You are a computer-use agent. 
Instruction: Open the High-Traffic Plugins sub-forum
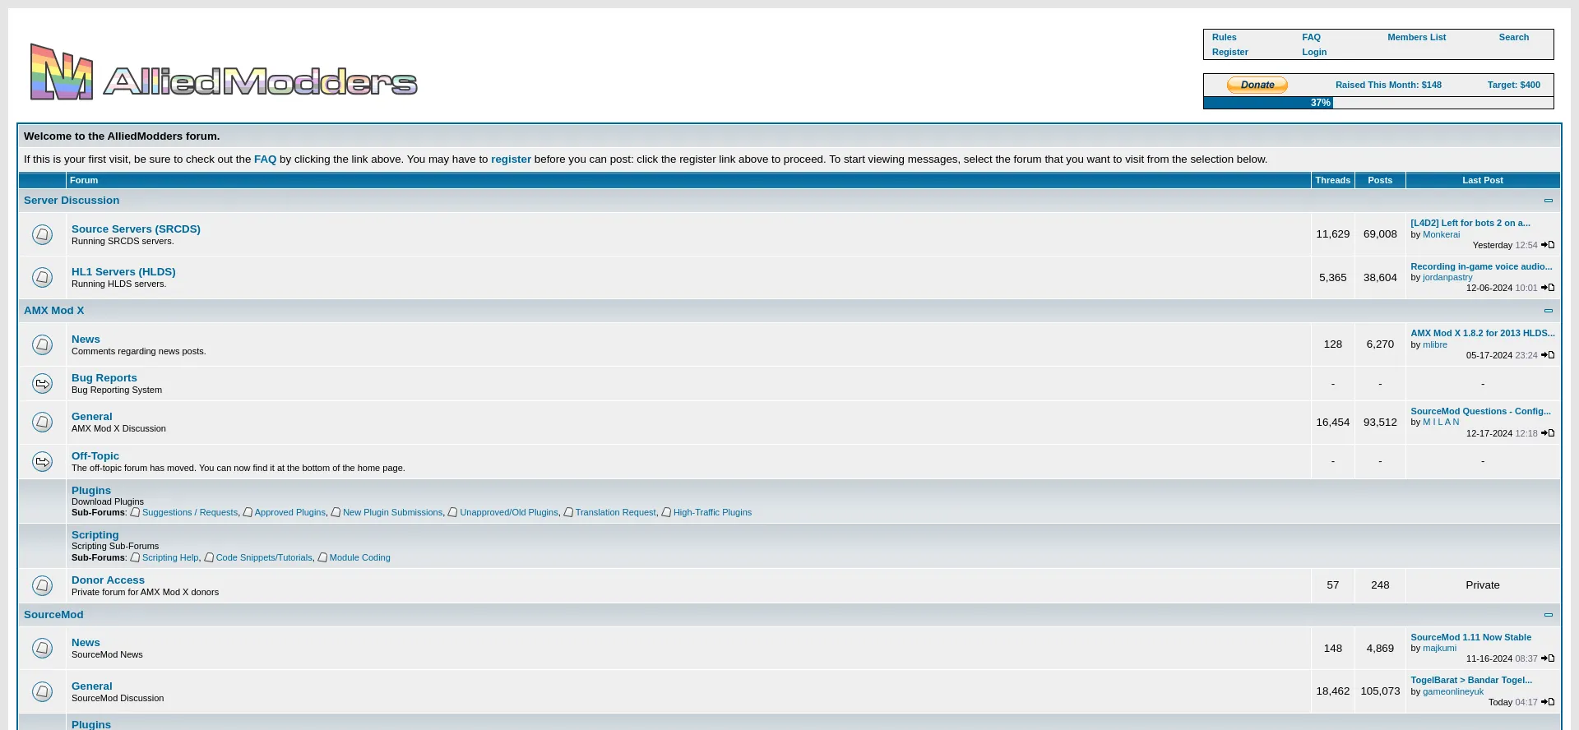tap(712, 512)
